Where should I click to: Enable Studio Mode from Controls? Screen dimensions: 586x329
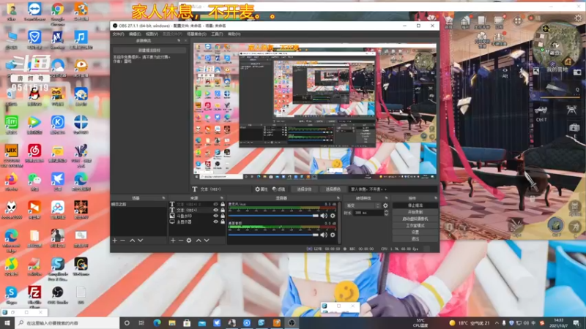click(415, 226)
